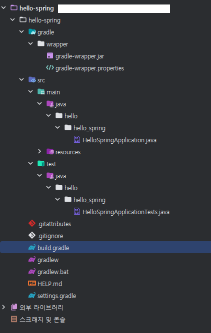This screenshot has width=211, height=333.
Task: Click the external libraries (외부 라이브러리) icon
Action: tap(14, 307)
